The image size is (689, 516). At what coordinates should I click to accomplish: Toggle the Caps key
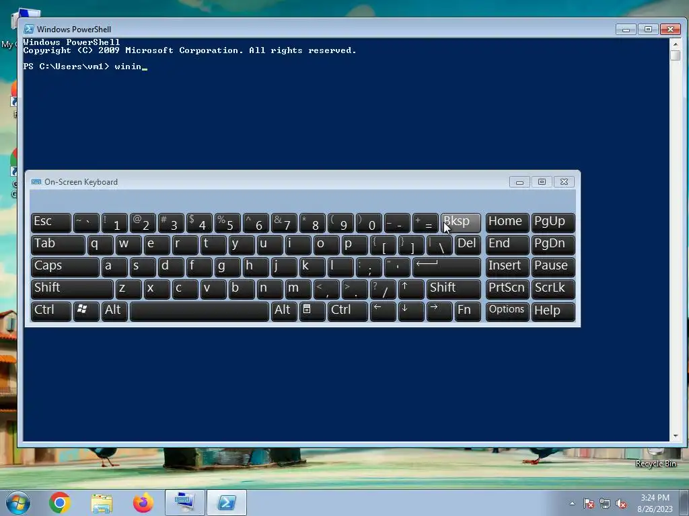tap(65, 267)
